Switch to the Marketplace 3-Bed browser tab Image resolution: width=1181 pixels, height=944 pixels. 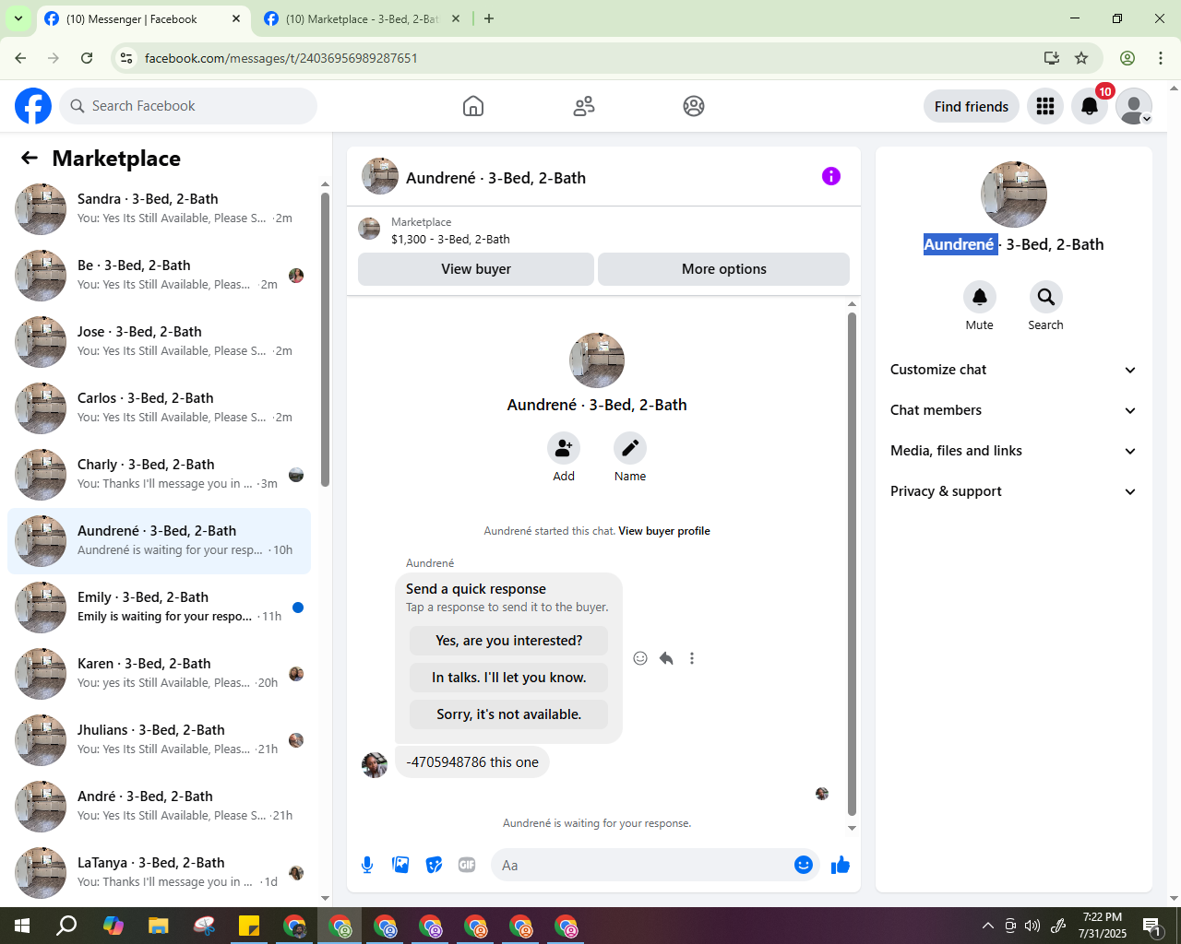pyautogui.click(x=362, y=18)
